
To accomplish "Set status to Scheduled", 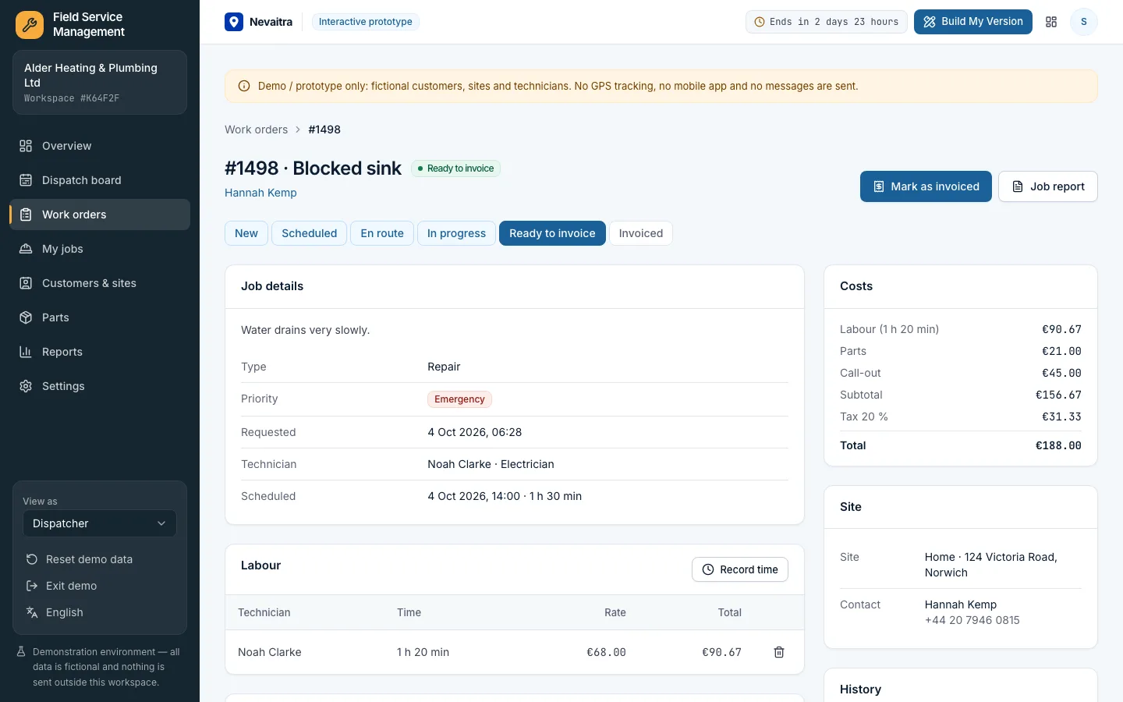I will tap(310, 233).
